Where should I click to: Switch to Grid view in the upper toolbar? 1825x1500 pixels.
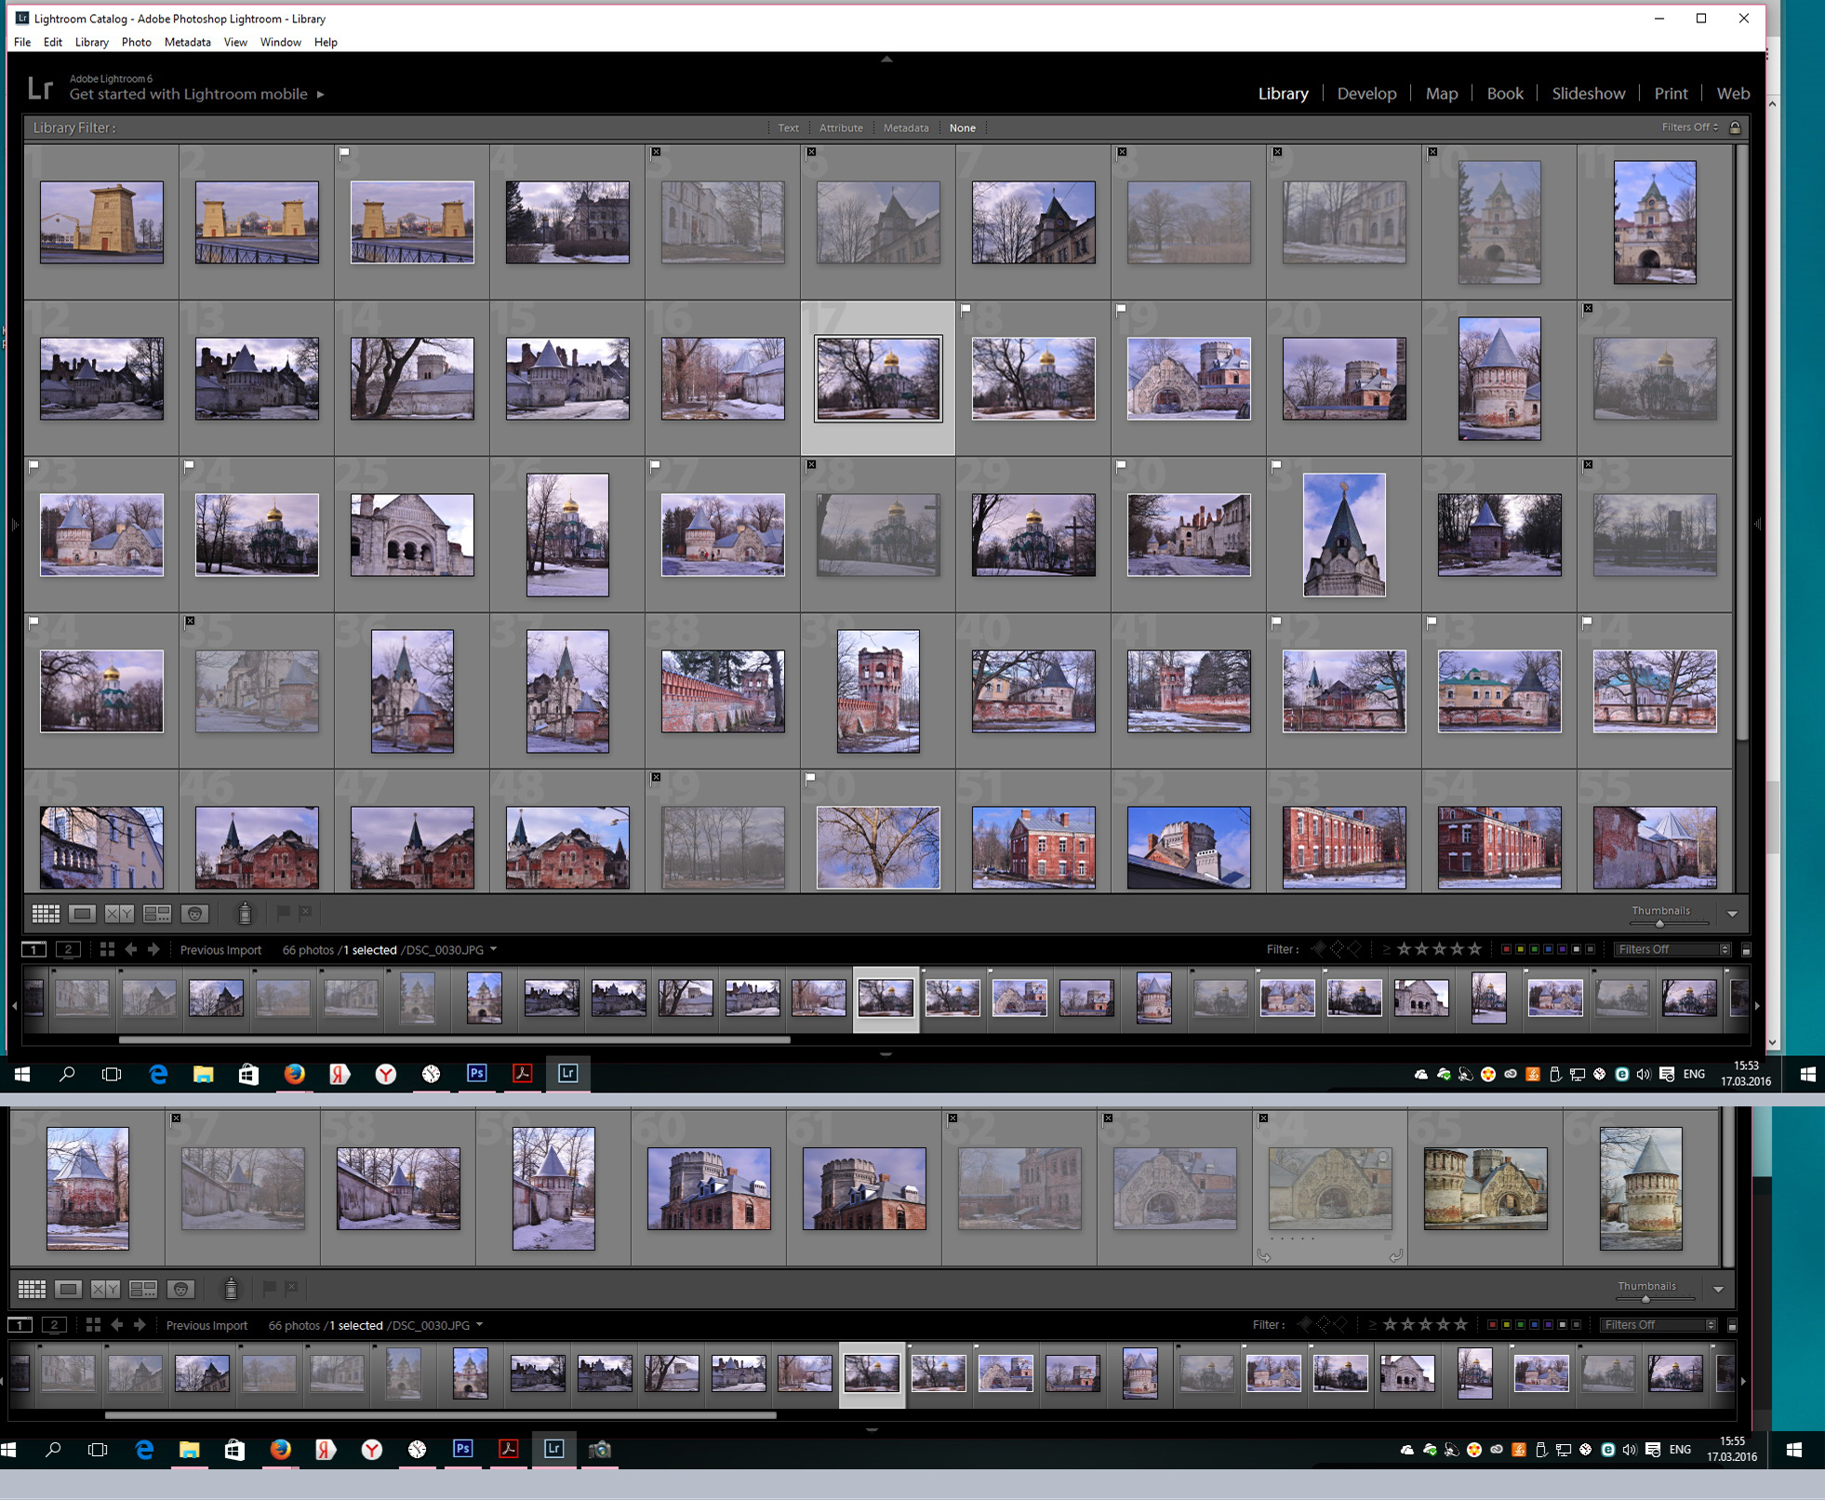46,914
